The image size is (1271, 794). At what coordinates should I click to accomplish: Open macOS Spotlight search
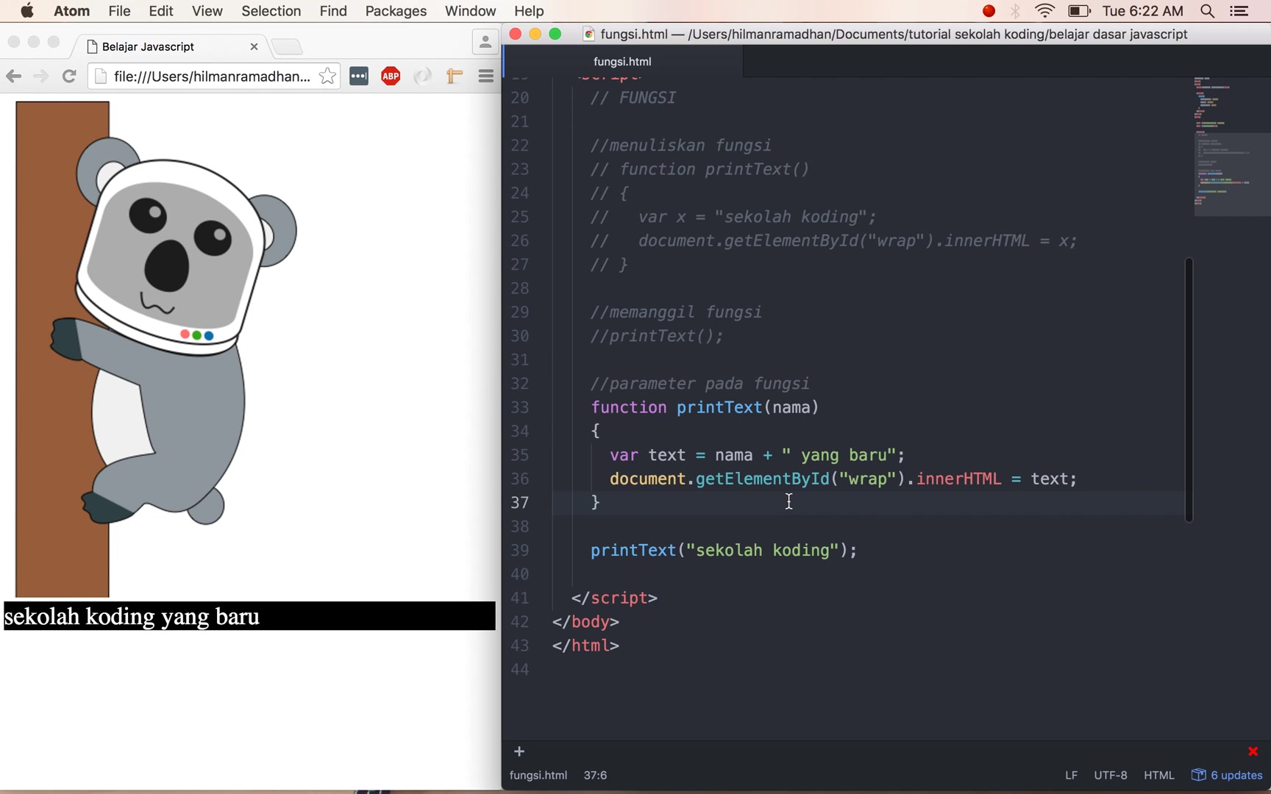tap(1207, 11)
